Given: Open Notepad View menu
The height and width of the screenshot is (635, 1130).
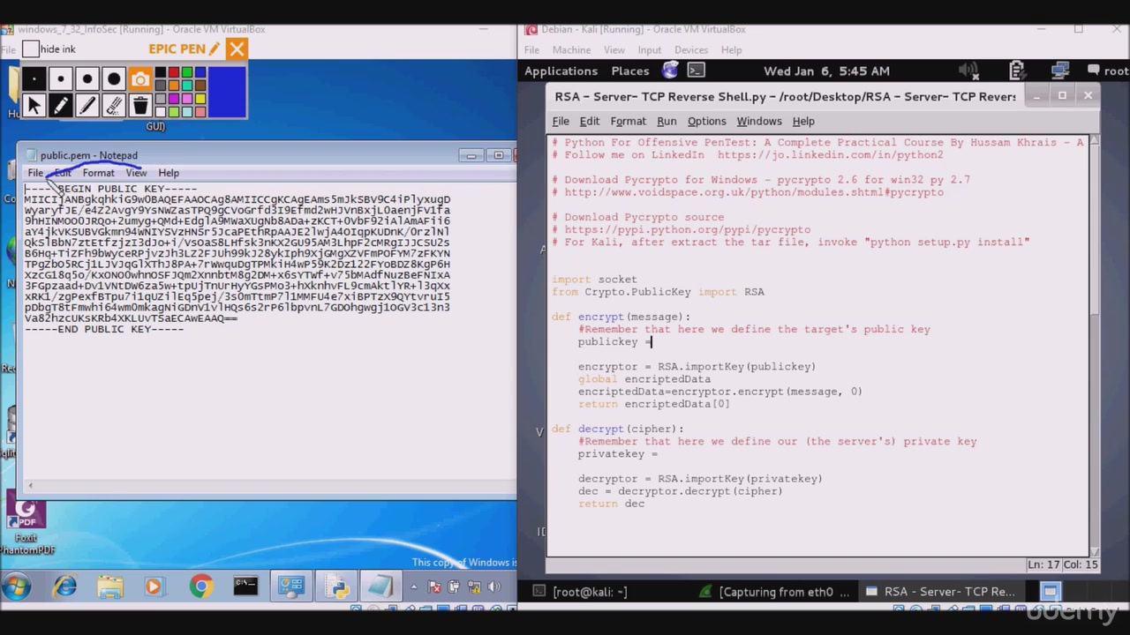Looking at the screenshot, I should 136,173.
